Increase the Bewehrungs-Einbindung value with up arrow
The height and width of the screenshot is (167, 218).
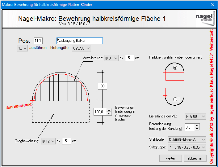(x=109, y=110)
